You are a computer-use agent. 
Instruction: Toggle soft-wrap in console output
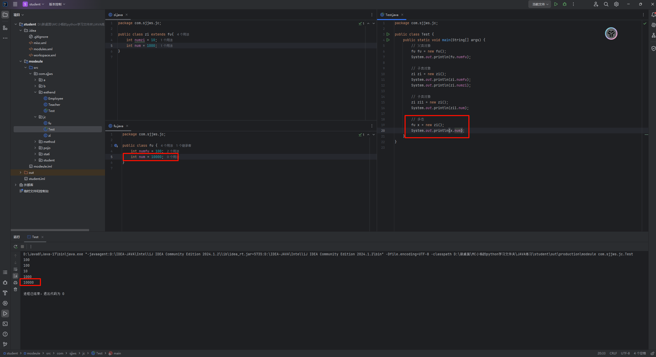[15, 269]
